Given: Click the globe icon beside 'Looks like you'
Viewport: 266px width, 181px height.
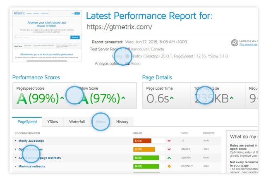Looking at the screenshot, I should [x=235, y=43].
